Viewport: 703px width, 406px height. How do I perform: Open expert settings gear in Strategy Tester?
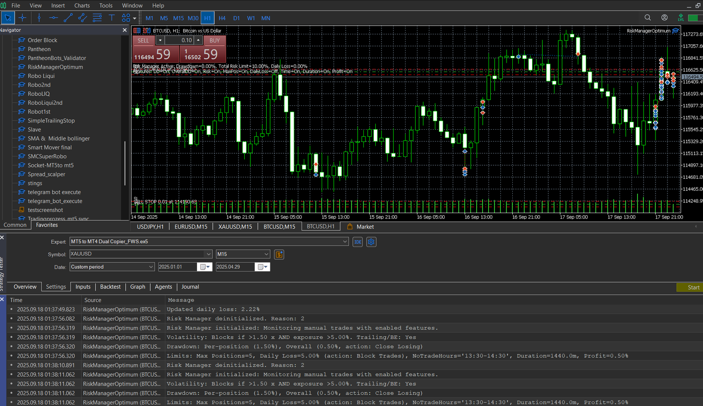tap(371, 242)
